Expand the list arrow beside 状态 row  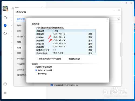coord(12,31)
